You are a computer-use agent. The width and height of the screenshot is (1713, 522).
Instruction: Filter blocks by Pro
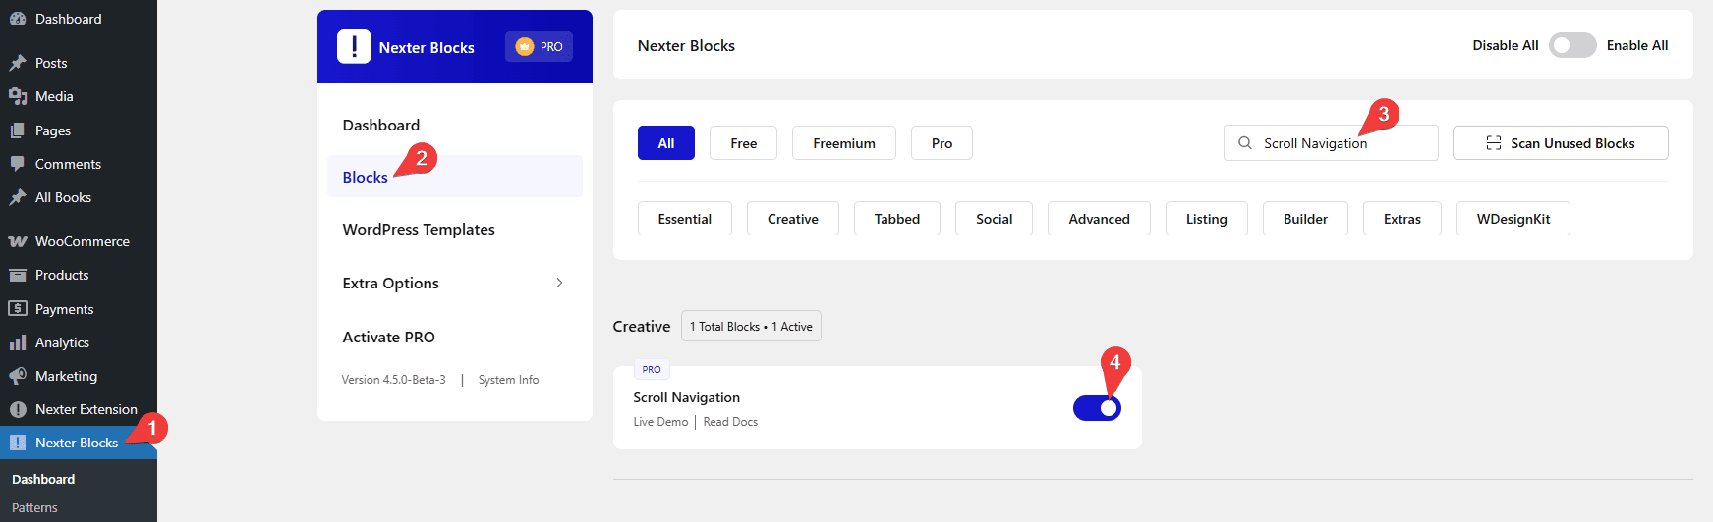(x=942, y=143)
